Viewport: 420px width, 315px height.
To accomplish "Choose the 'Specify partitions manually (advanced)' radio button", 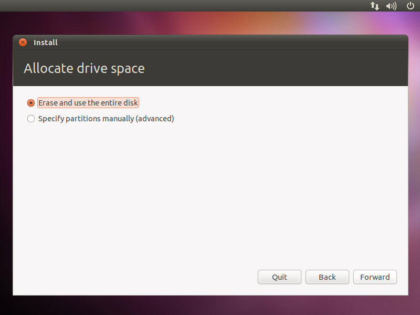I will pos(31,119).
